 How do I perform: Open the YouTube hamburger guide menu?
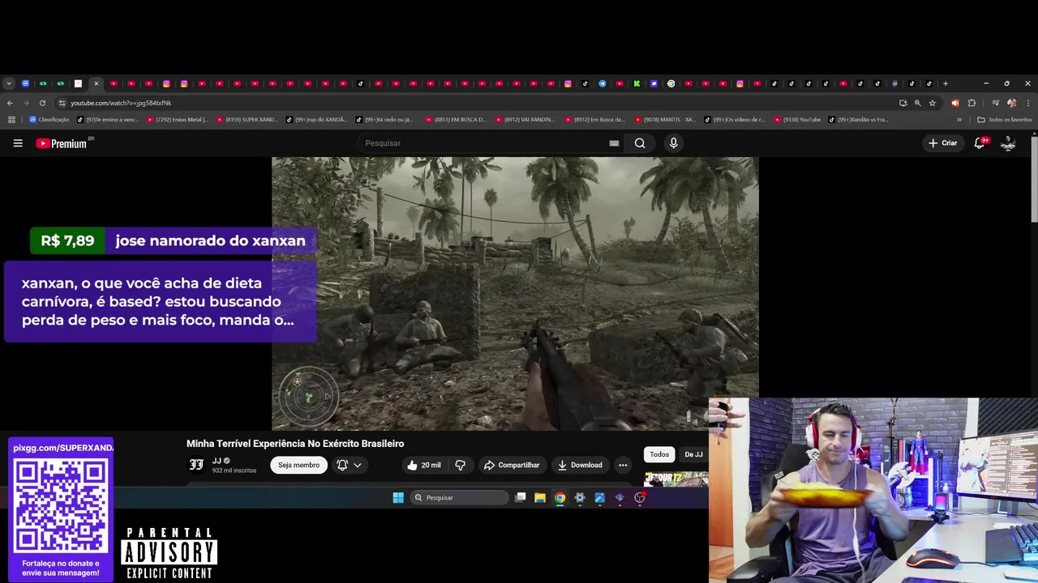[18, 143]
